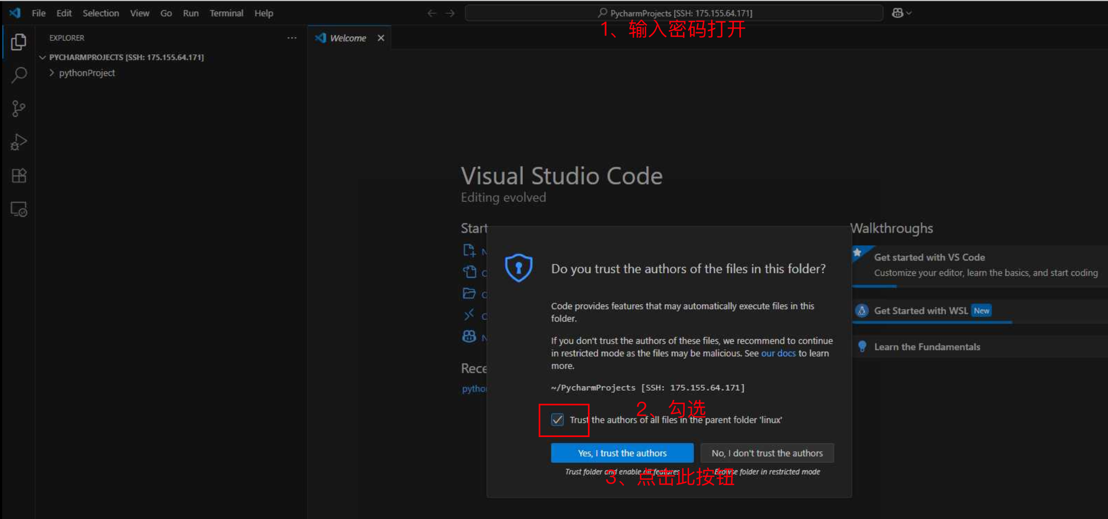
Task: Open the Explorer view in the activity bar
Action: coord(18,42)
